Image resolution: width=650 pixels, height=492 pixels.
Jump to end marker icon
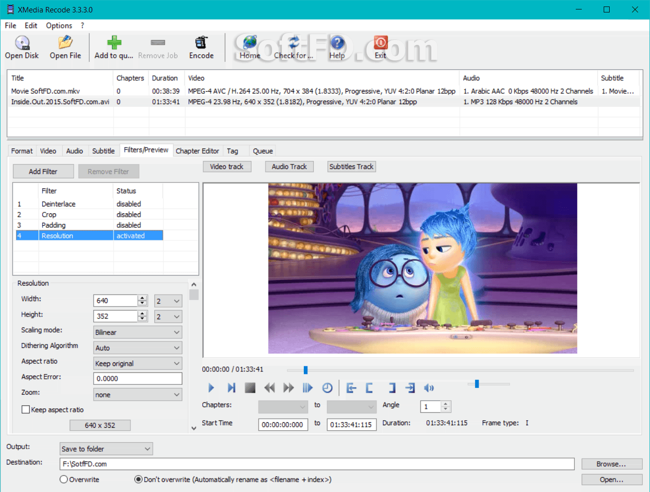point(410,388)
